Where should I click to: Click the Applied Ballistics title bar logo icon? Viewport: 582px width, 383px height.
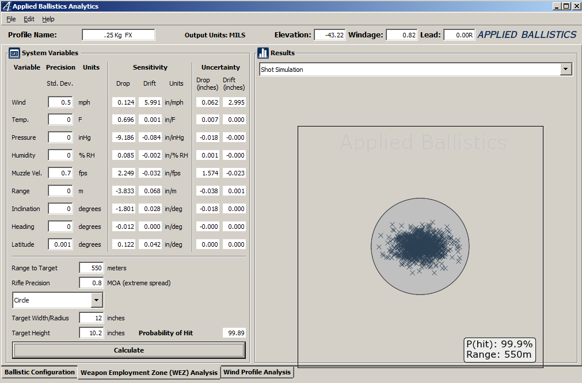click(x=6, y=6)
